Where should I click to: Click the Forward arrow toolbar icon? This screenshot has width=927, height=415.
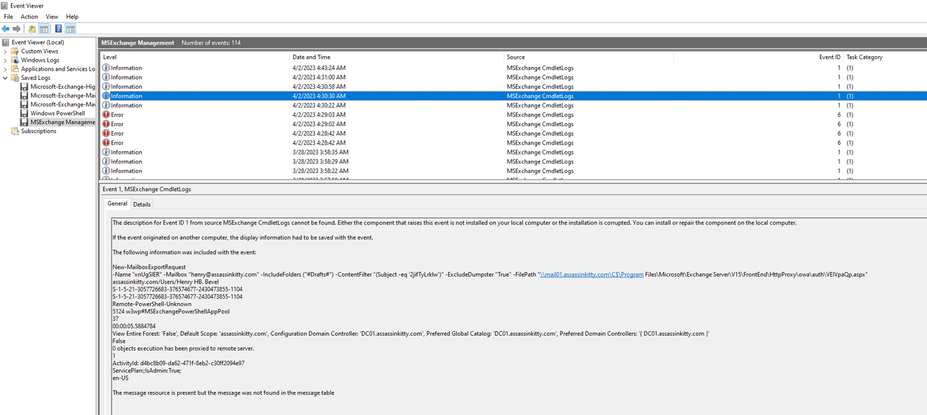click(x=17, y=28)
